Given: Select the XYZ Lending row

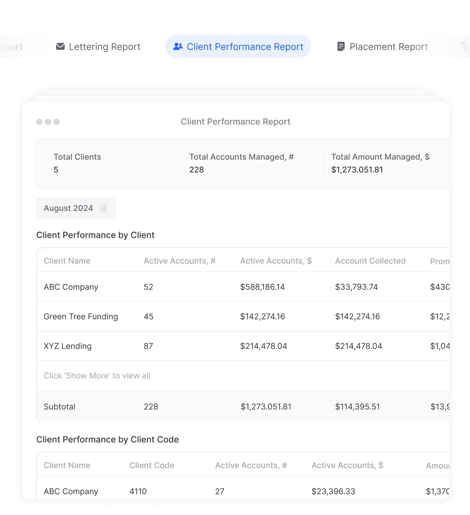Looking at the screenshot, I should pyautogui.click(x=243, y=346).
